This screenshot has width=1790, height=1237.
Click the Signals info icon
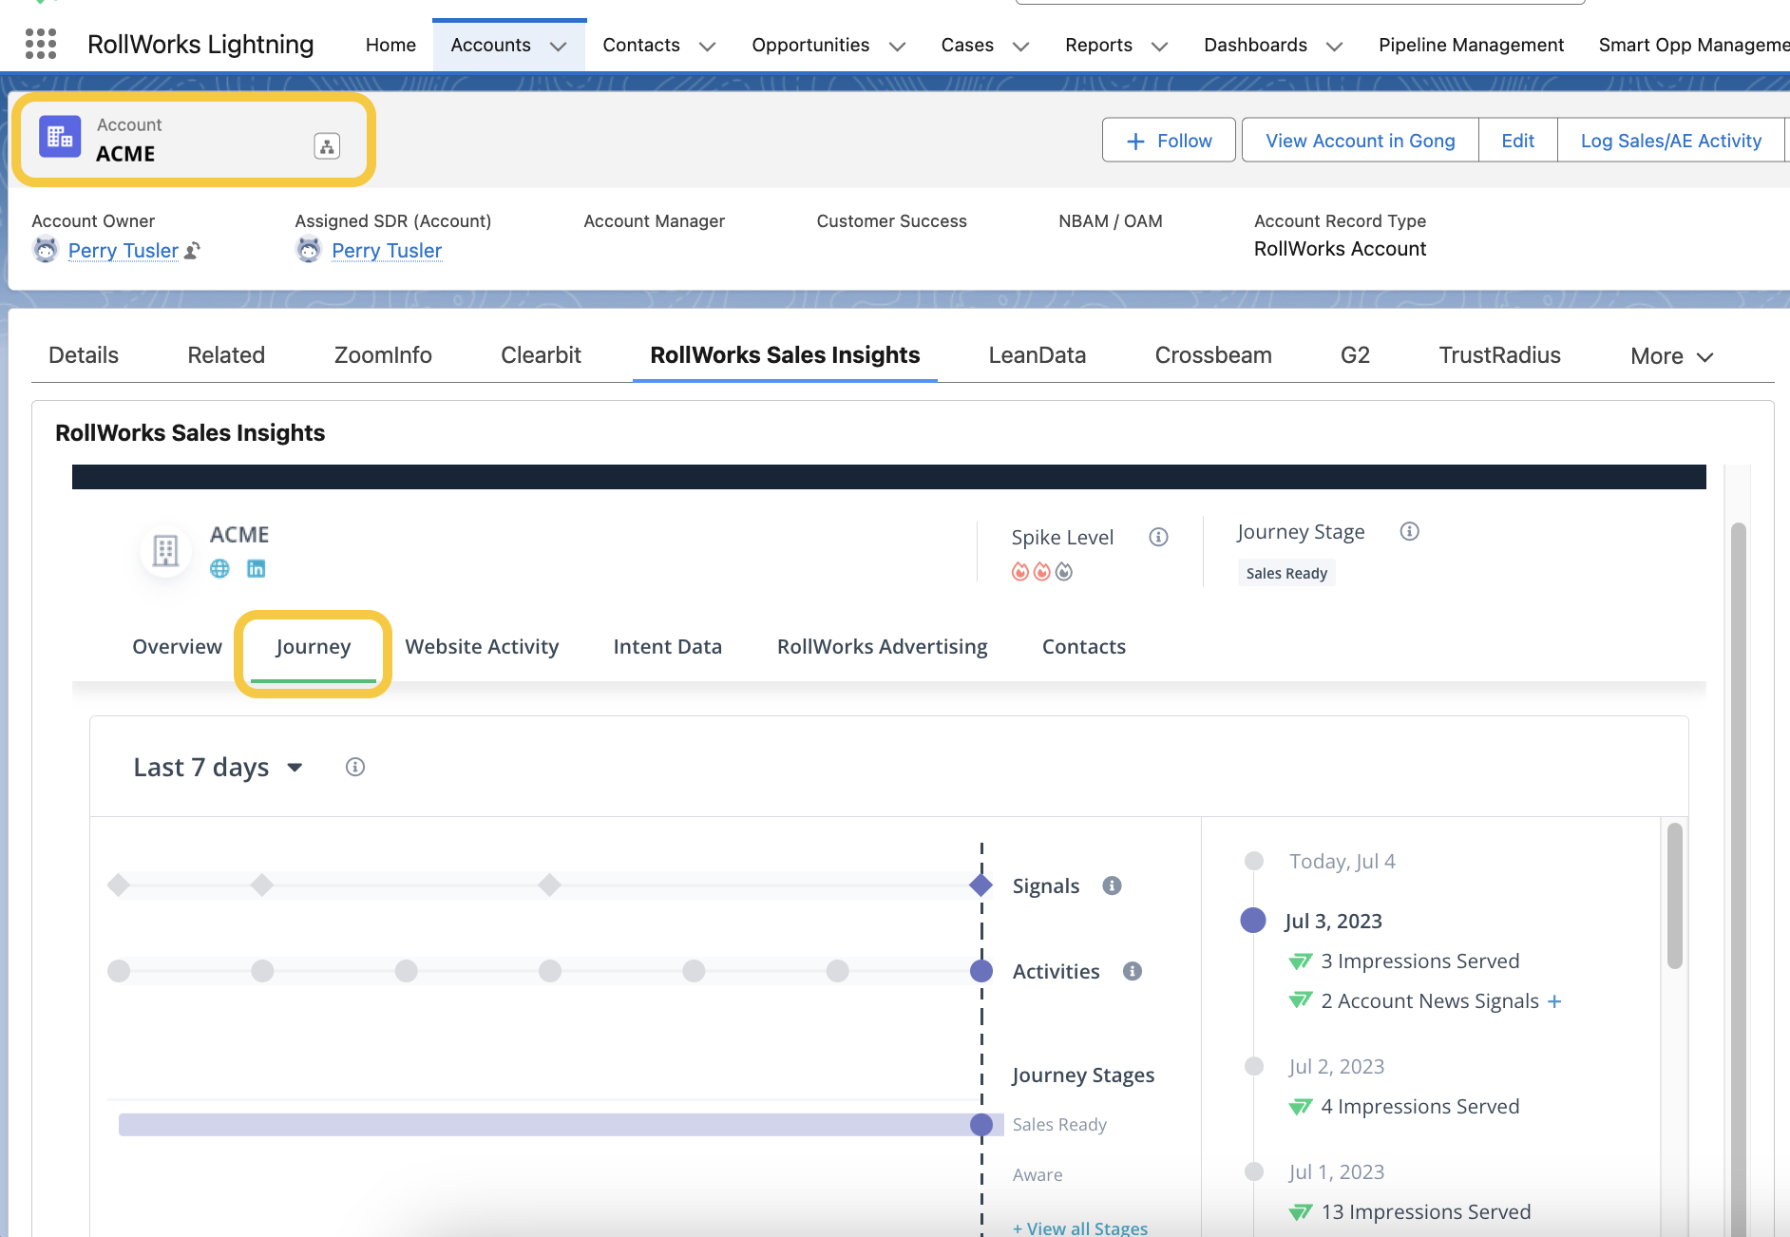1112,885
